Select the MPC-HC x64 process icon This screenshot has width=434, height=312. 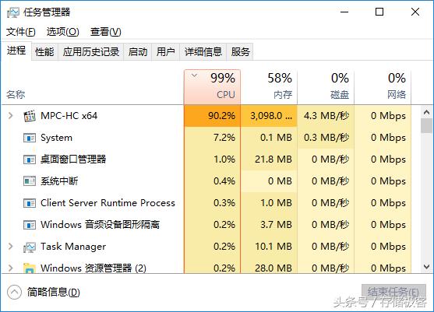point(30,116)
